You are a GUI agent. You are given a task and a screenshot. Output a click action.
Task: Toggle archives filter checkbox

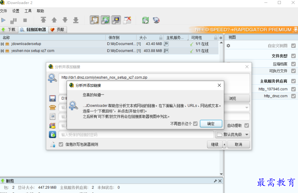293,64
